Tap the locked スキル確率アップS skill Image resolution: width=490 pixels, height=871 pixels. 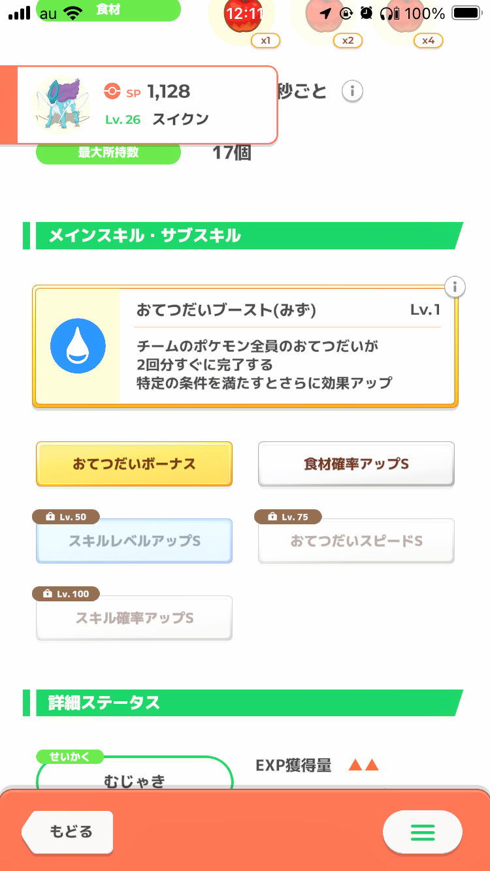134,618
